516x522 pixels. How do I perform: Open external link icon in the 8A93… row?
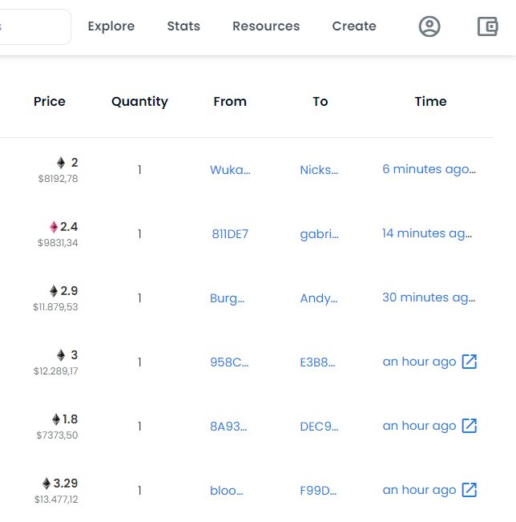[469, 426]
